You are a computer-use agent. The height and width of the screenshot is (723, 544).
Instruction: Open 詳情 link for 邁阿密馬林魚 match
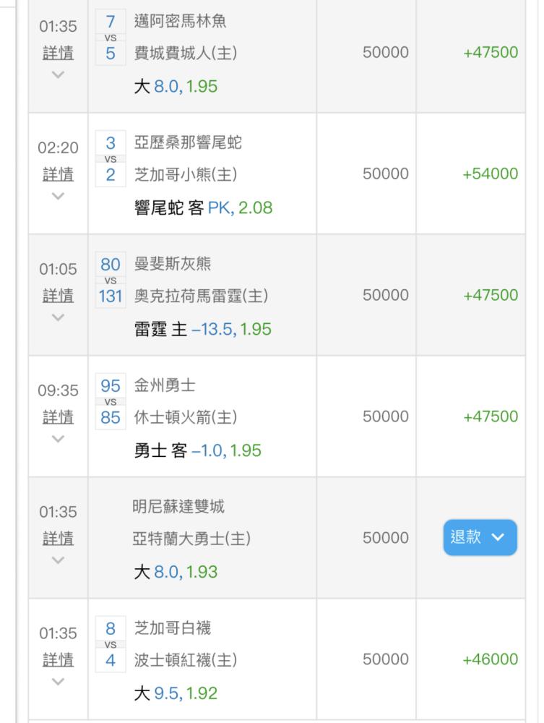point(58,53)
